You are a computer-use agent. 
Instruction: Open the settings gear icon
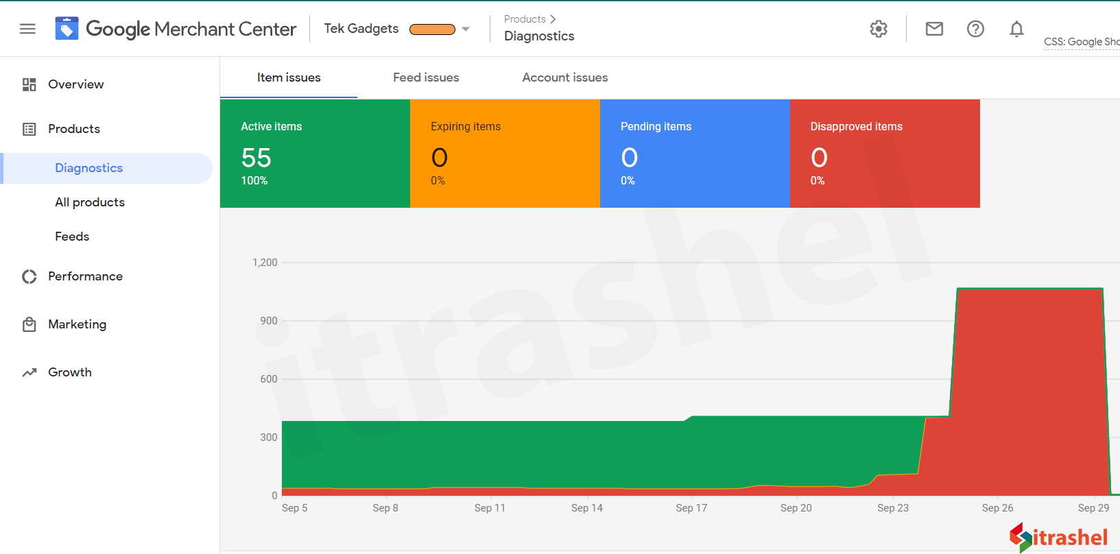(879, 29)
